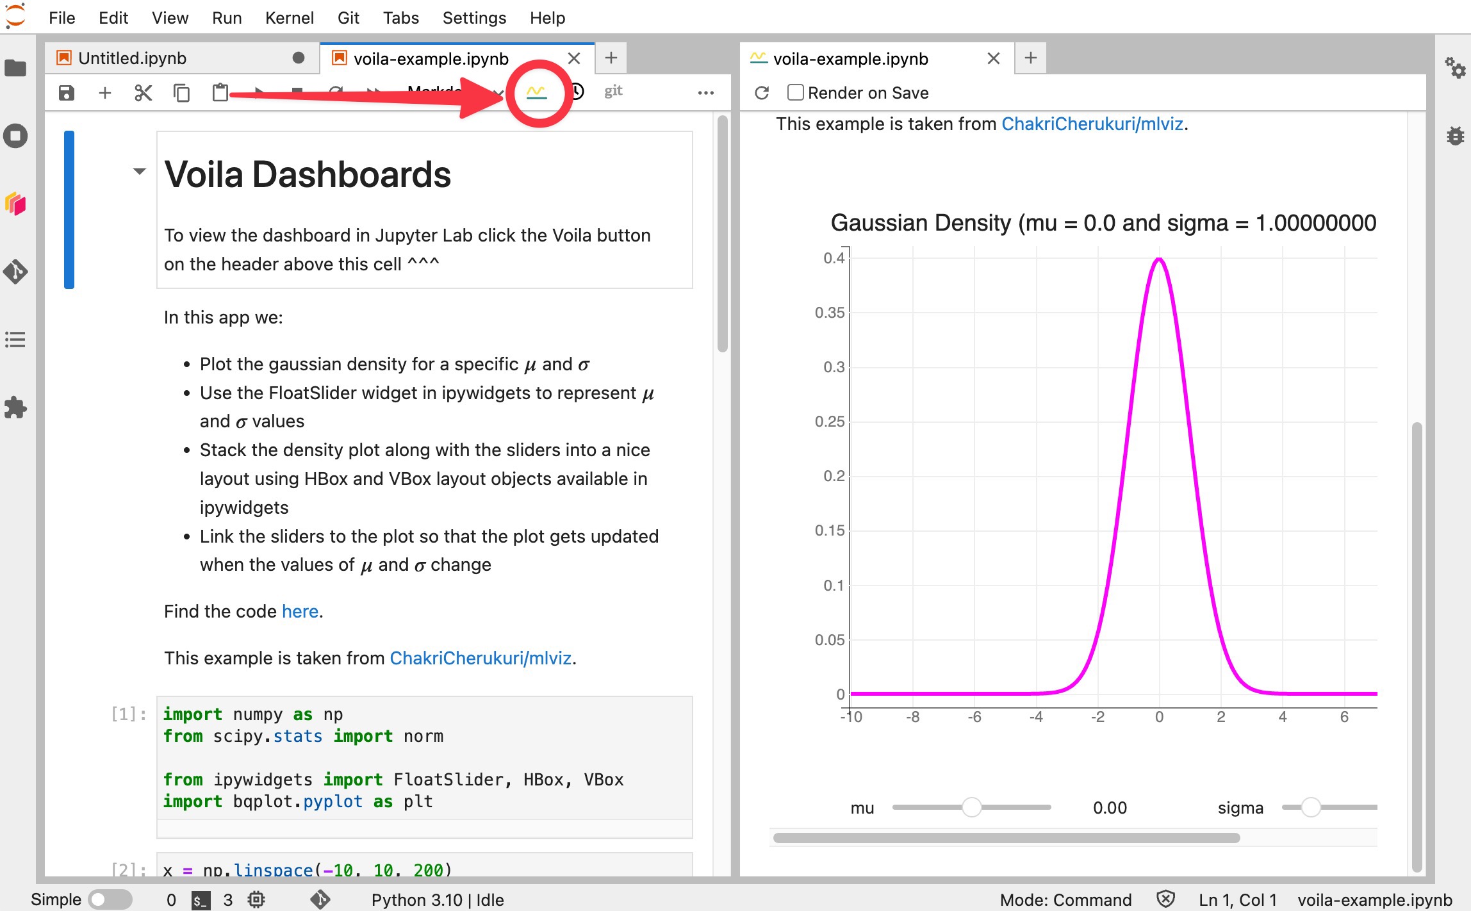Follow the 'here' code link
The width and height of the screenshot is (1471, 911).
point(300,611)
